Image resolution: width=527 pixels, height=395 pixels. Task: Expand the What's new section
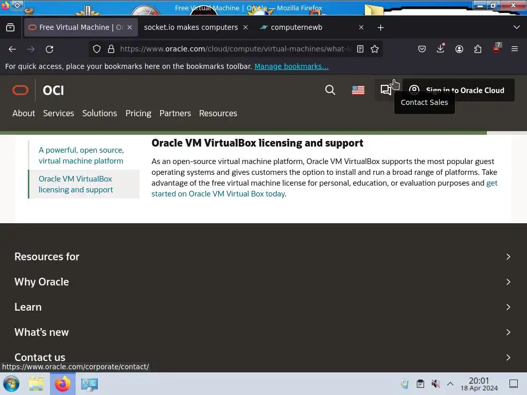coord(263,332)
